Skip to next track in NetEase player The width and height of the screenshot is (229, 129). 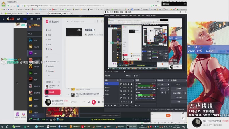[99, 102]
